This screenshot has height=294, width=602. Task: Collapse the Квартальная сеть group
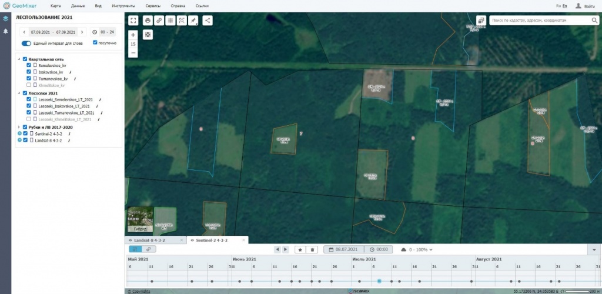(x=19, y=59)
